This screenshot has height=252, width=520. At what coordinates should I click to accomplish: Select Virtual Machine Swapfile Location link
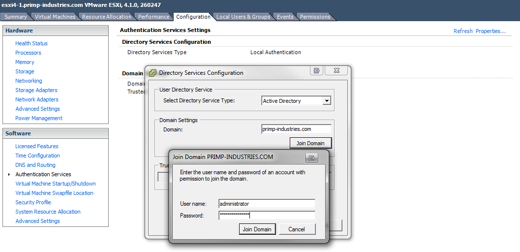coord(54,193)
